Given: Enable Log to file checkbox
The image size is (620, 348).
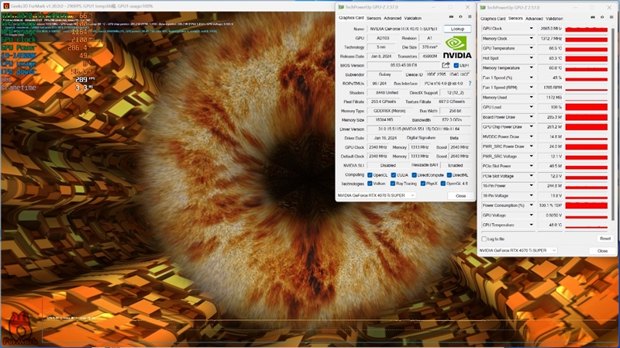Looking at the screenshot, I should click(484, 239).
